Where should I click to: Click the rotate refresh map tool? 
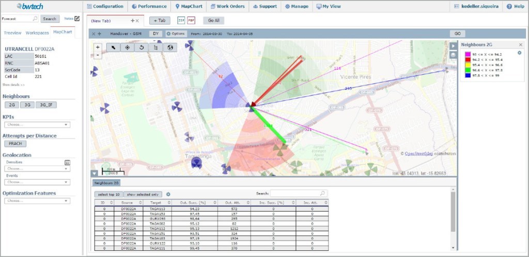(141, 47)
